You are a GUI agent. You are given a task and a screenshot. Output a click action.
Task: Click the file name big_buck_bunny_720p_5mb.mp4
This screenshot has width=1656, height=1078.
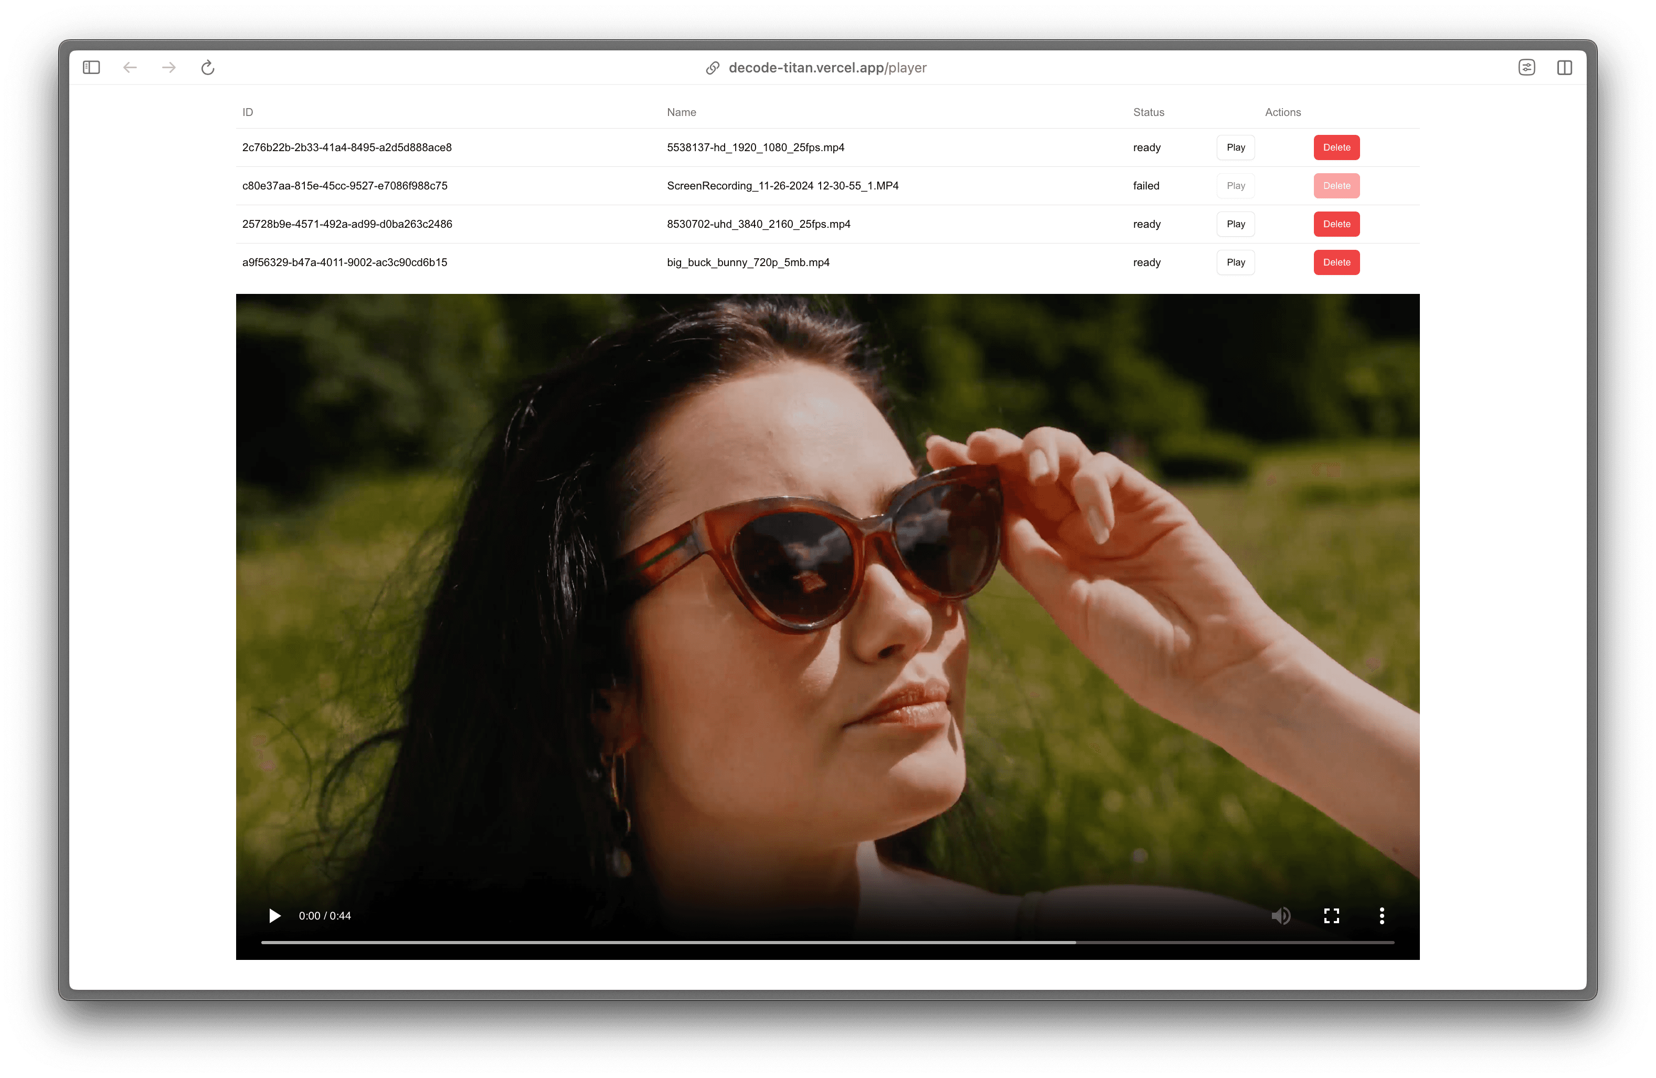tap(748, 262)
